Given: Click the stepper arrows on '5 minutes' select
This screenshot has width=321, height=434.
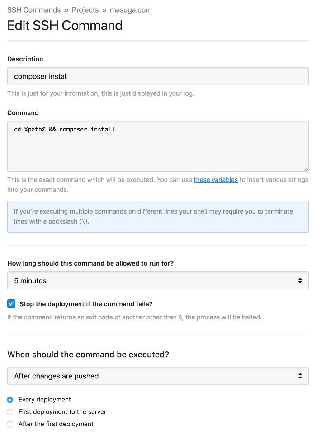Looking at the screenshot, I should 300,280.
